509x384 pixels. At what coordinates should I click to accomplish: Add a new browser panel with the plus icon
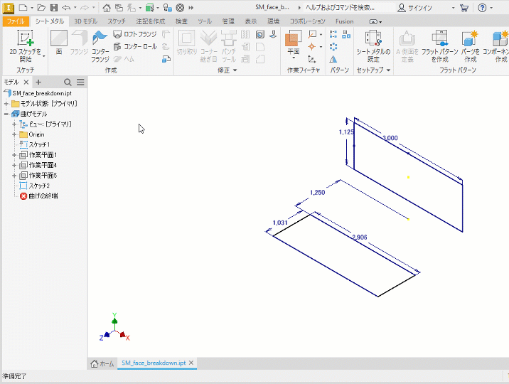(x=38, y=82)
